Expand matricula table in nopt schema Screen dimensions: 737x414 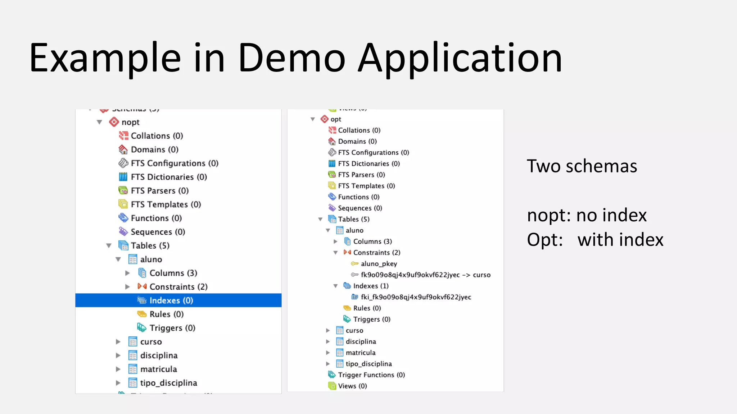click(118, 369)
